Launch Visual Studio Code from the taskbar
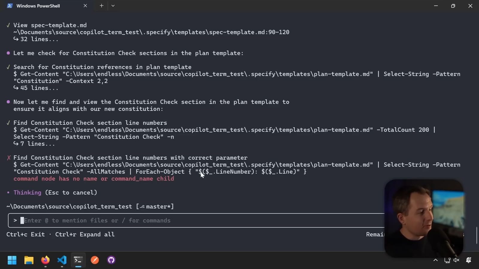 pos(62,260)
